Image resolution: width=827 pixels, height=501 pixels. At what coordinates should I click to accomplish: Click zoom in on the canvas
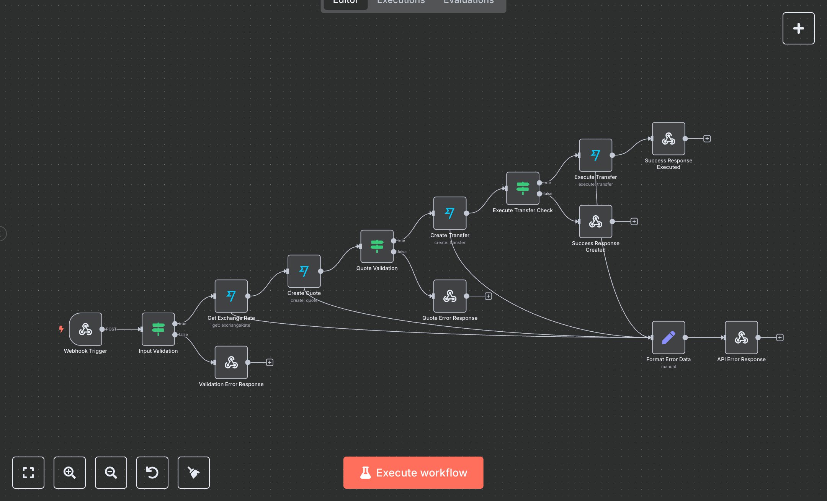(69, 473)
